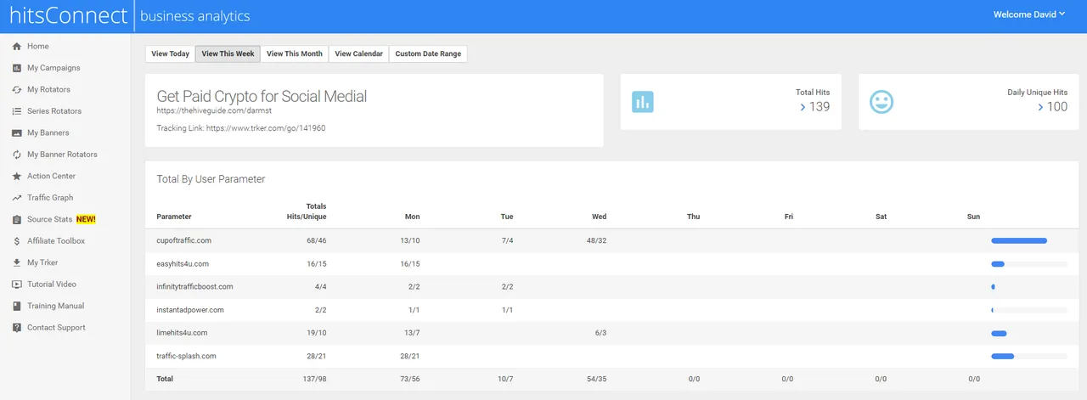Click the My Banners image icon
The image size is (1087, 400).
17,133
